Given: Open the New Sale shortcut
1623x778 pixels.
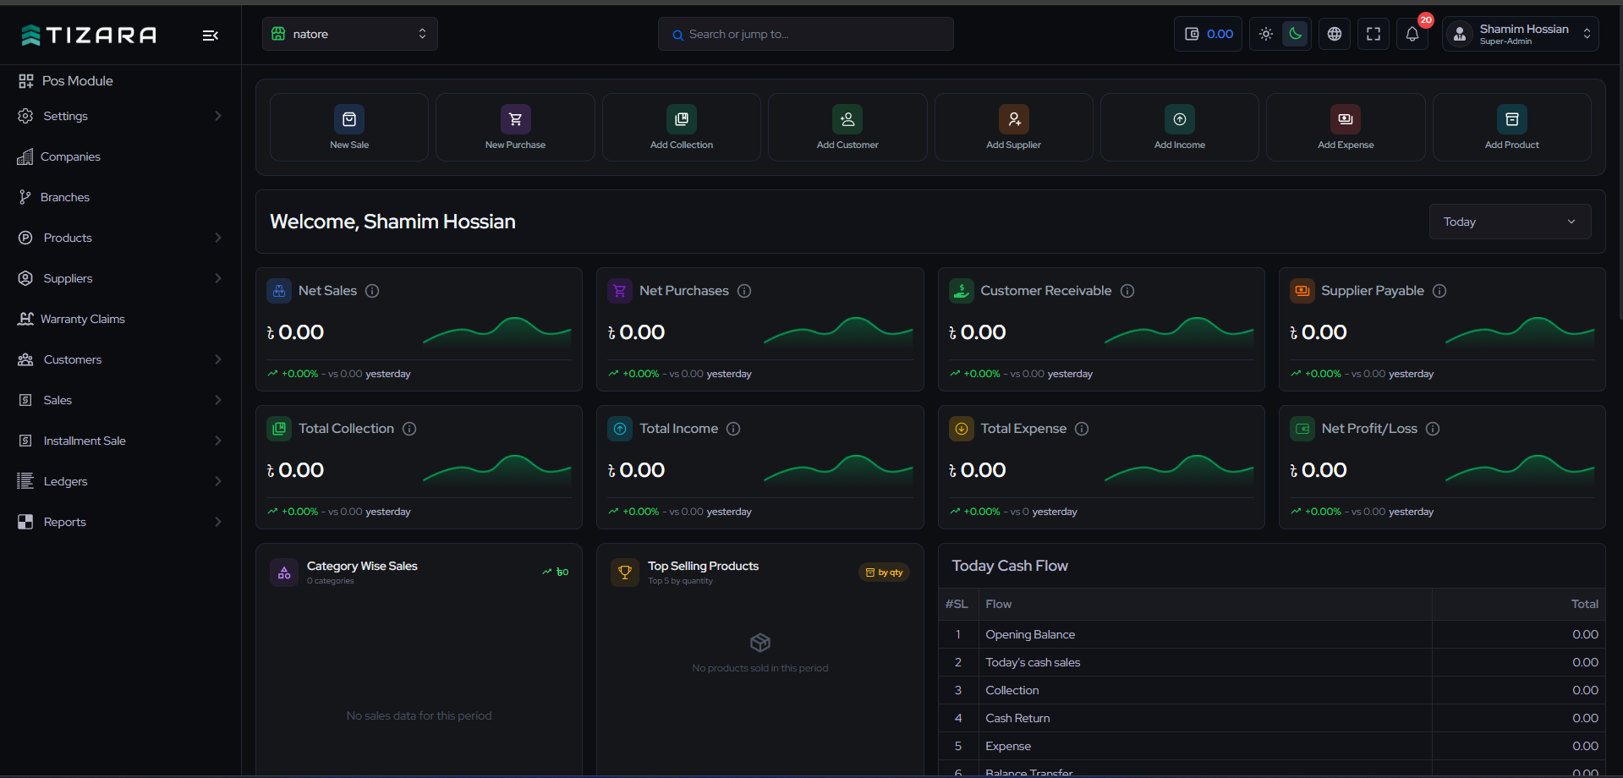Looking at the screenshot, I should (x=349, y=127).
